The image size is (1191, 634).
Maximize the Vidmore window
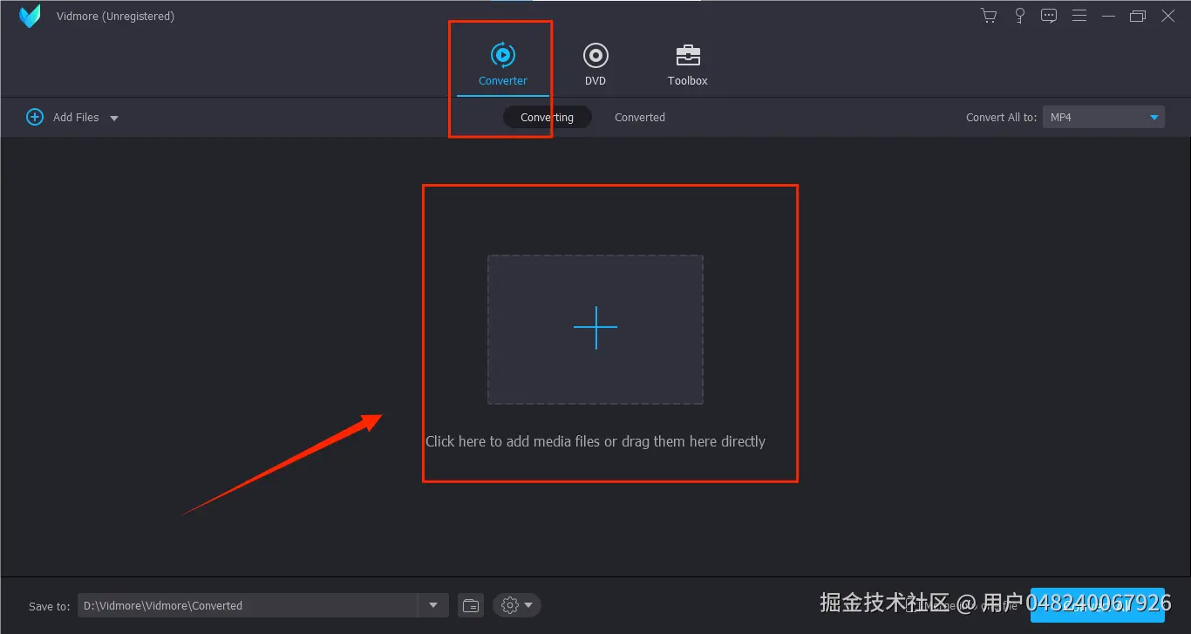coord(1138,16)
